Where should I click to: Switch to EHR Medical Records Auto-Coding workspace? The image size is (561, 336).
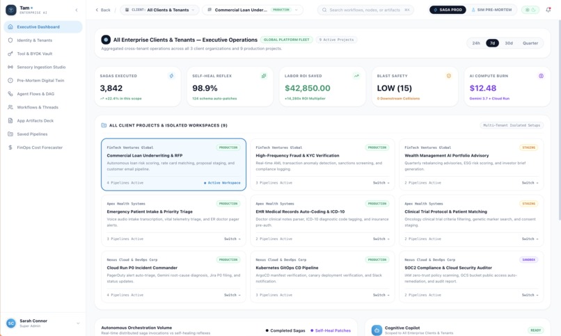click(381, 239)
